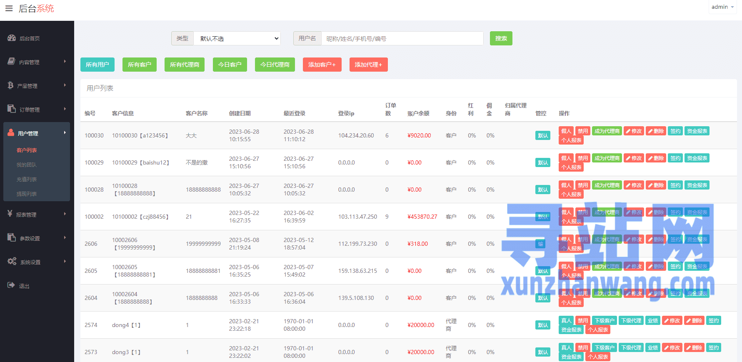This screenshot has width=742, height=362.
Task: Show the 所有用户 filter tab
Action: [97, 65]
